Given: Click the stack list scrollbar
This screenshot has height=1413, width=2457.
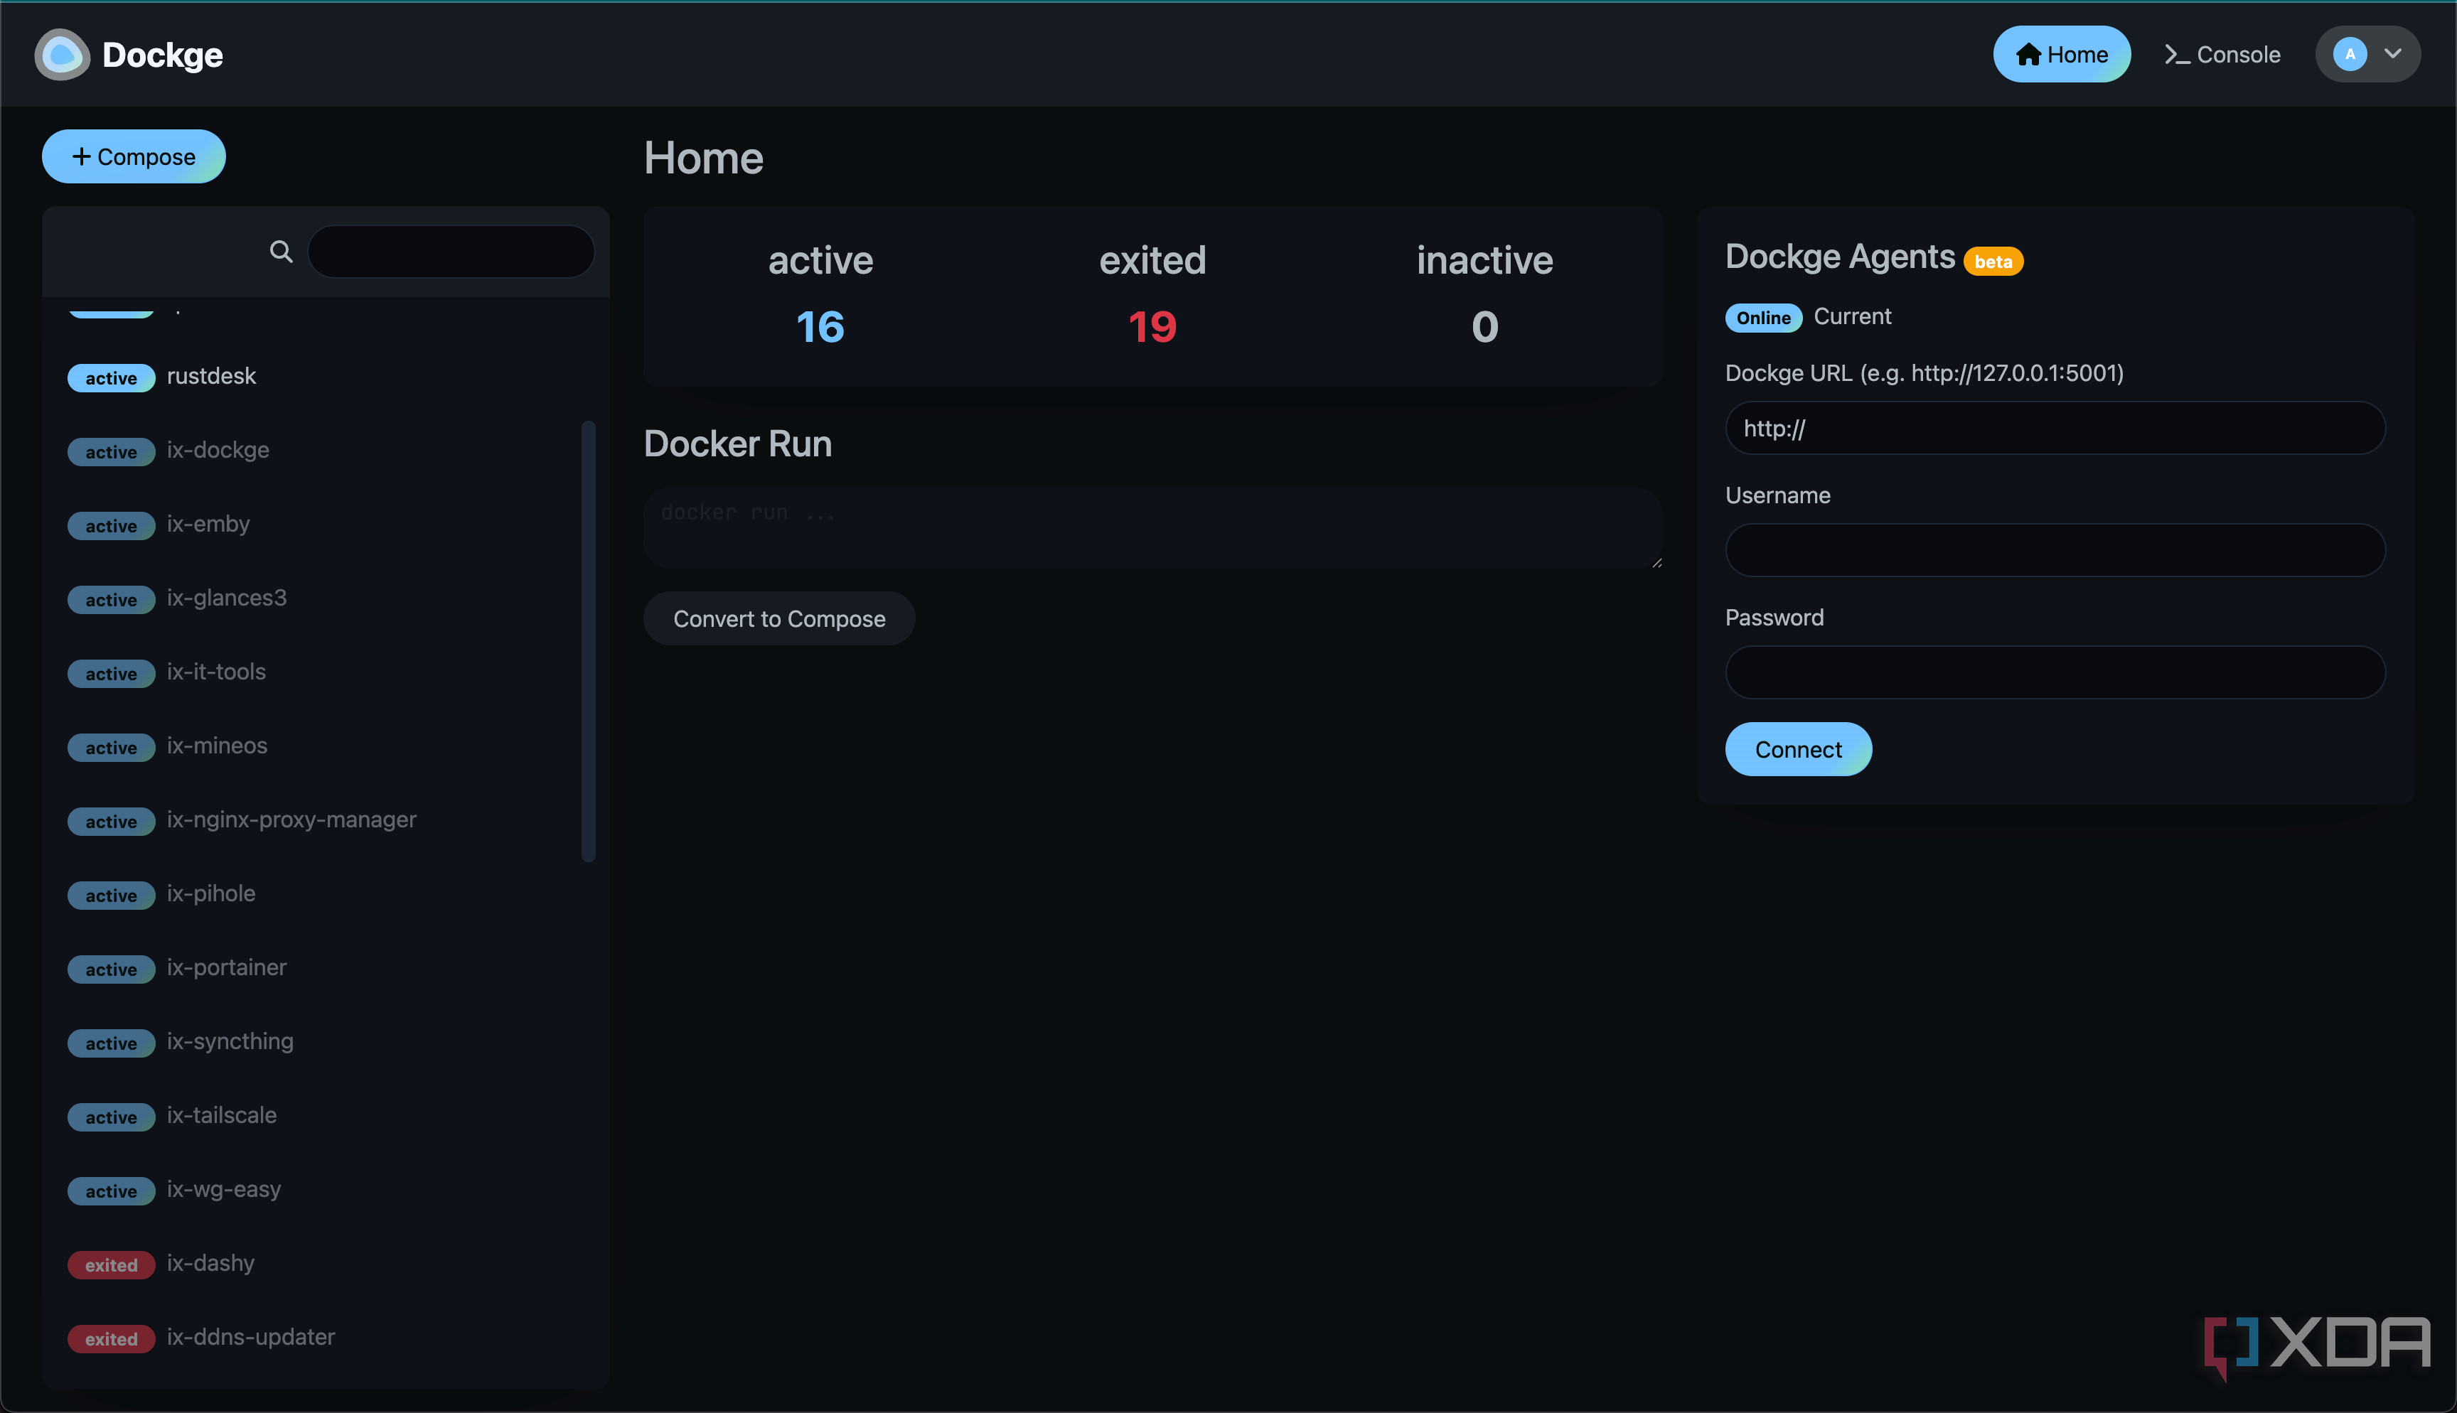Looking at the screenshot, I should click(x=588, y=640).
